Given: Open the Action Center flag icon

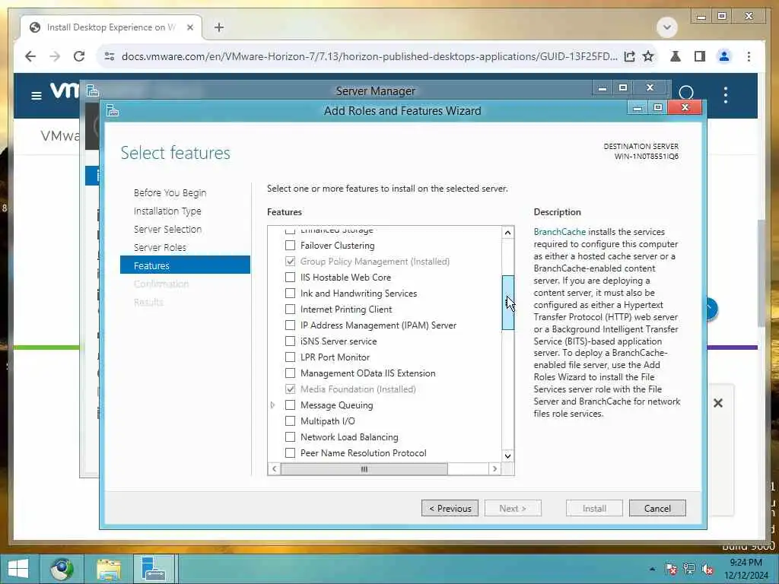Looking at the screenshot, I should click(671, 569).
